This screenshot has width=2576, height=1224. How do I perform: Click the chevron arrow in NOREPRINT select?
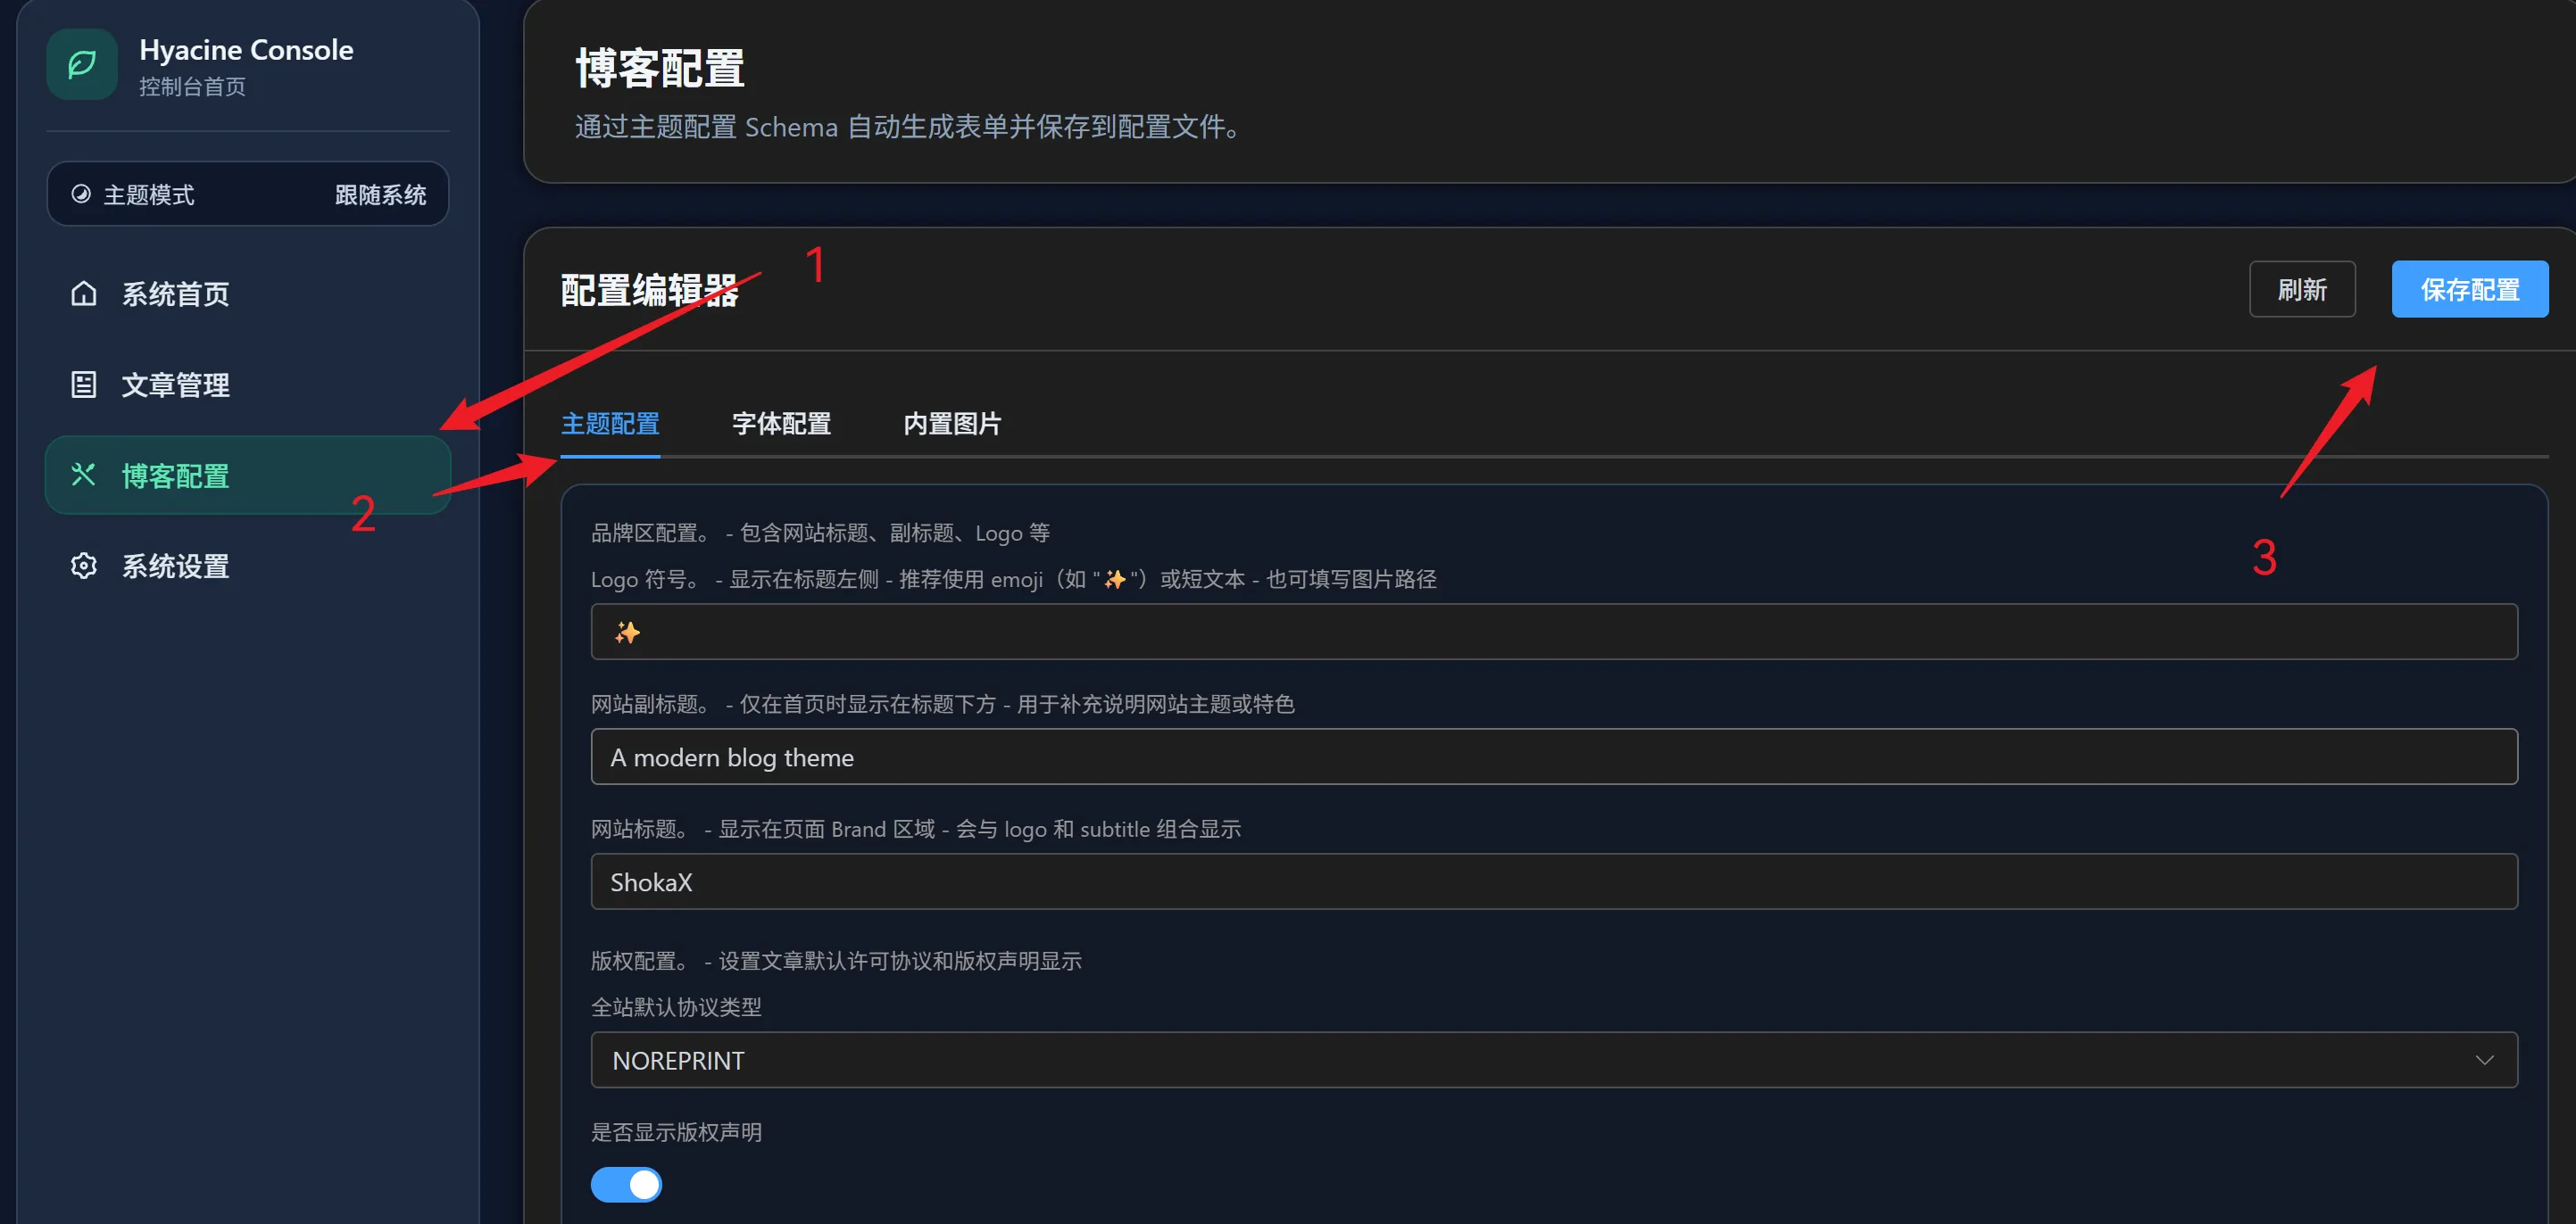(x=2484, y=1060)
